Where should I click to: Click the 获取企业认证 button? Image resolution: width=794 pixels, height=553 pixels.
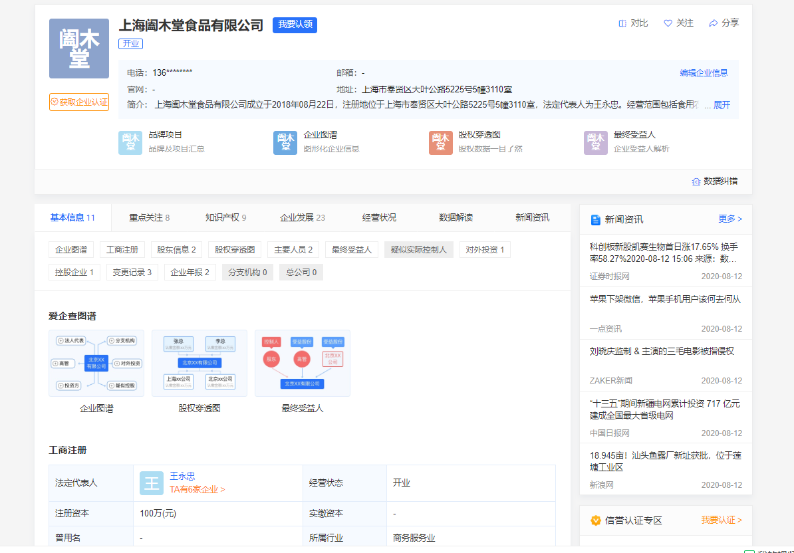79,102
